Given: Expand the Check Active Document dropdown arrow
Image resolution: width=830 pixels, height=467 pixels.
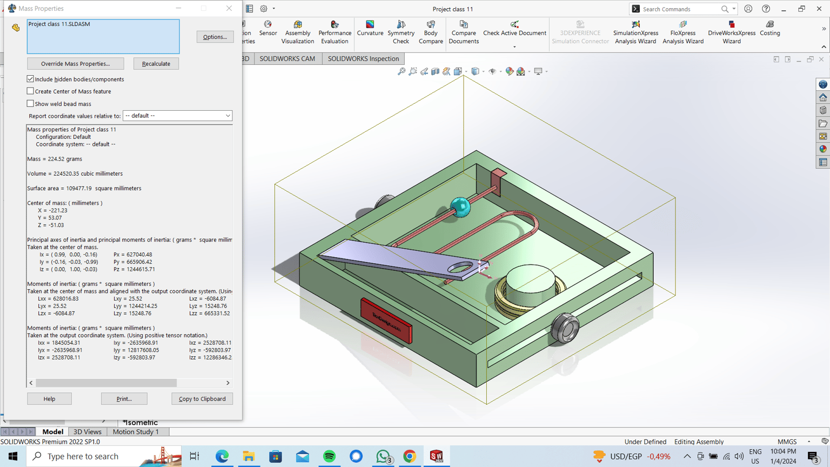Looking at the screenshot, I should click(514, 47).
